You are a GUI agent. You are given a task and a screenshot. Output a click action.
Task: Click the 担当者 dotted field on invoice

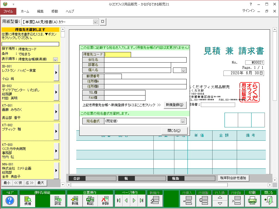coord(218,105)
